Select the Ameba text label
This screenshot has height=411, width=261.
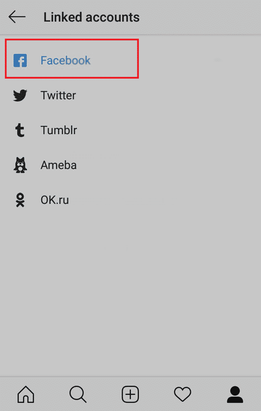(59, 165)
